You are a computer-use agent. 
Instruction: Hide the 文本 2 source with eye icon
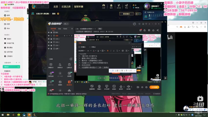click(49, 42)
